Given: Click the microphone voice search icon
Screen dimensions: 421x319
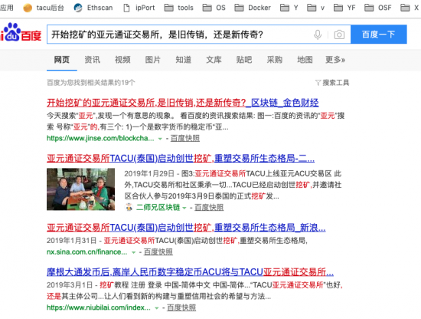Looking at the screenshot, I should point(318,35).
